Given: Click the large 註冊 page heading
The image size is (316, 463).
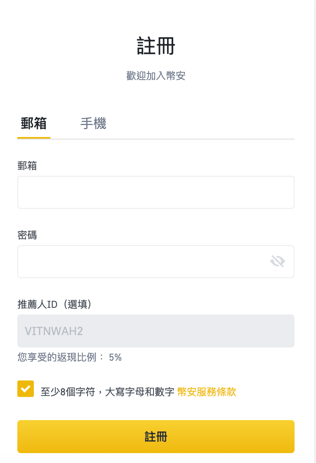Looking at the screenshot, I should tap(156, 46).
